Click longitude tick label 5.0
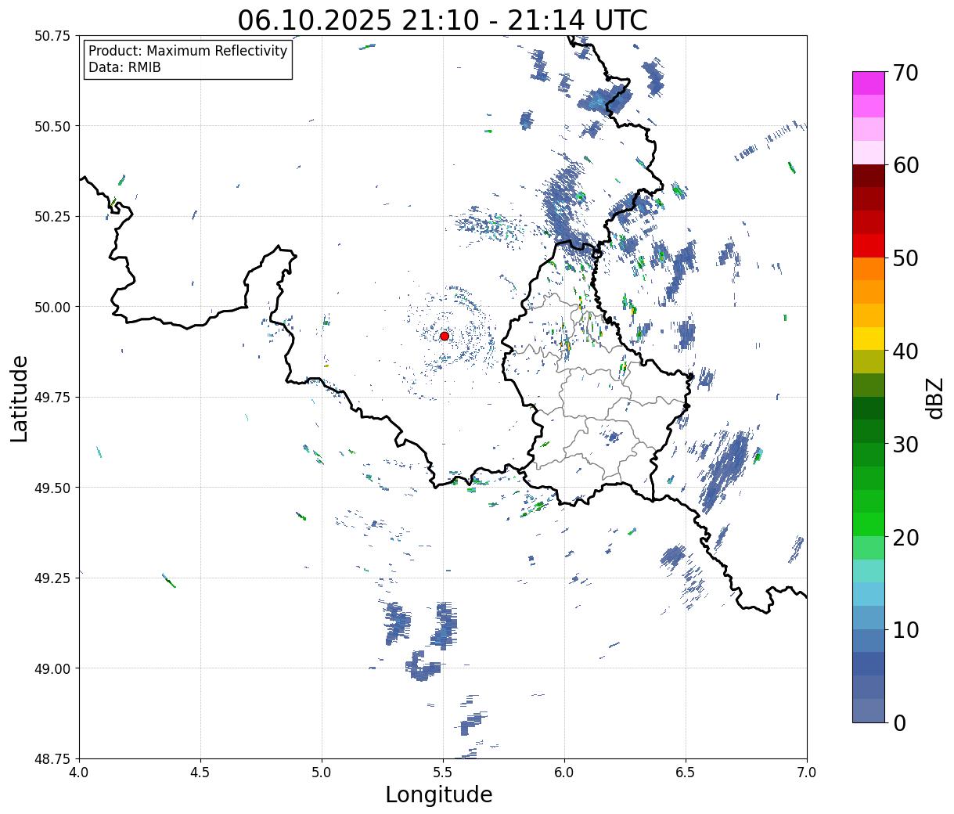 tap(322, 772)
